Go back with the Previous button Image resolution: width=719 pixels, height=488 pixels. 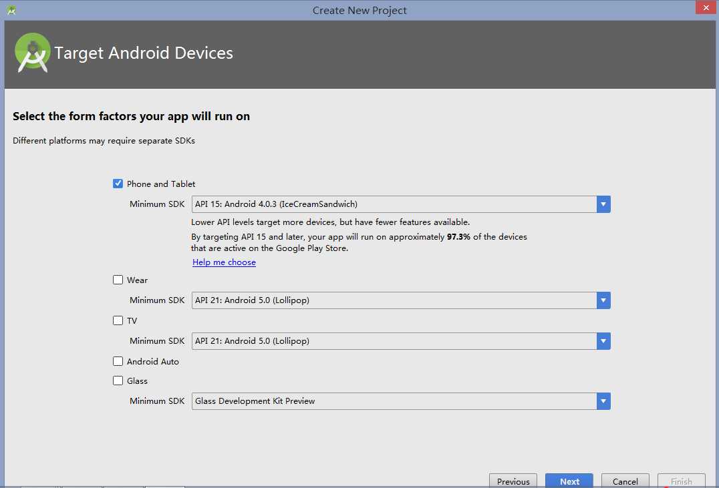tap(513, 481)
